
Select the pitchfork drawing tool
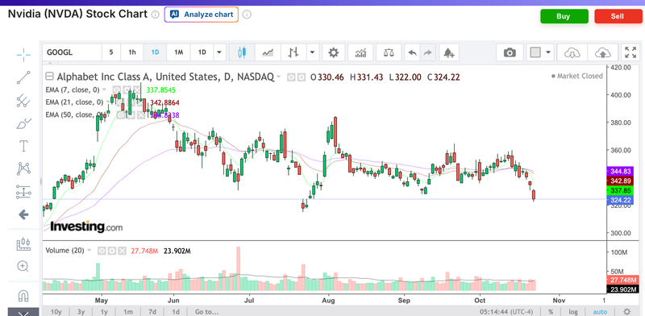click(23, 101)
